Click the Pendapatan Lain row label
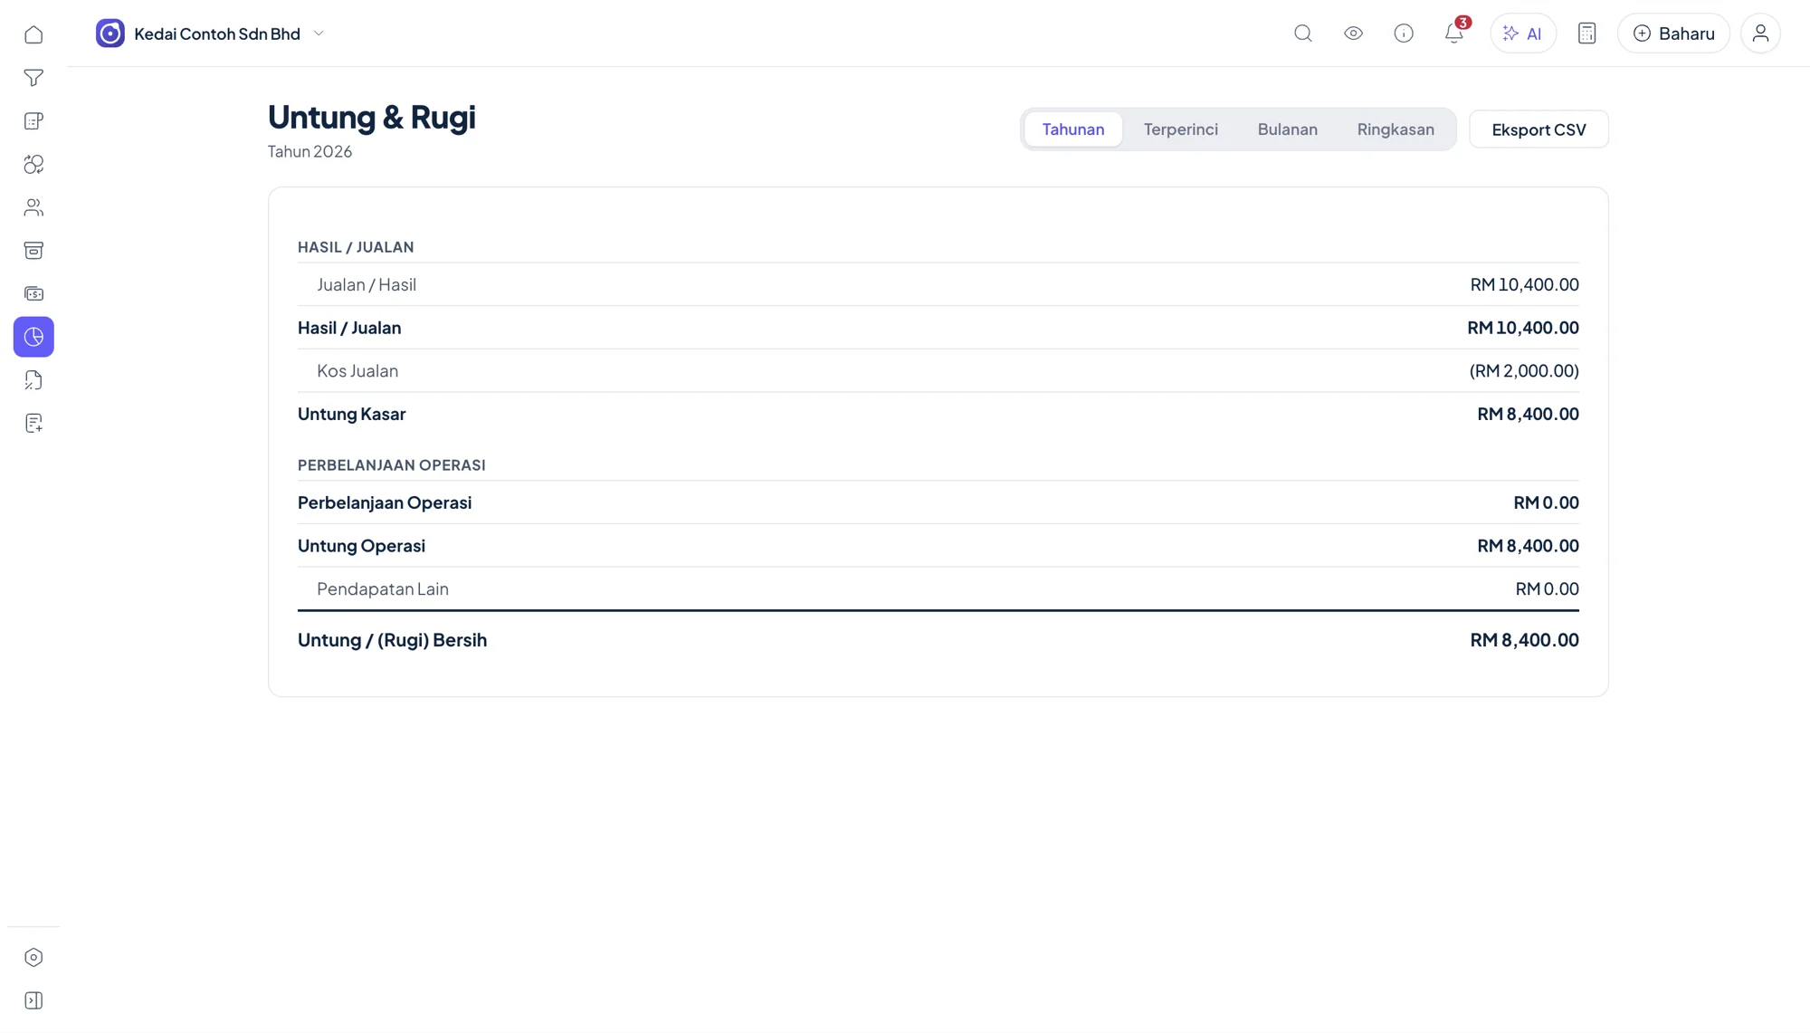This screenshot has height=1033, width=1810. click(383, 588)
